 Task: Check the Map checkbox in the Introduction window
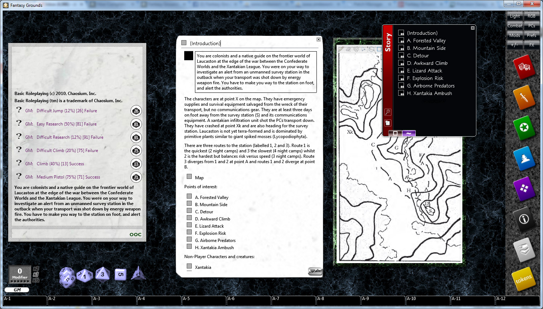189,176
